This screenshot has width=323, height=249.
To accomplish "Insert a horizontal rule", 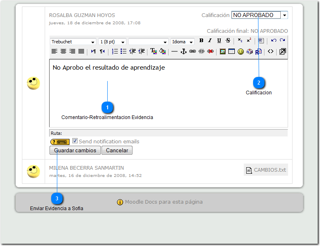I will point(174,51).
